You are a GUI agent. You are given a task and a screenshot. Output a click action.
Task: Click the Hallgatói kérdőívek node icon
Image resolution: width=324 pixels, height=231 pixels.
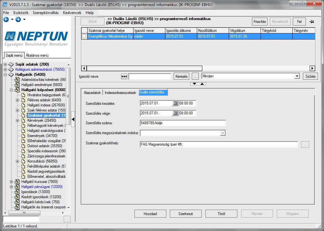point(17,202)
